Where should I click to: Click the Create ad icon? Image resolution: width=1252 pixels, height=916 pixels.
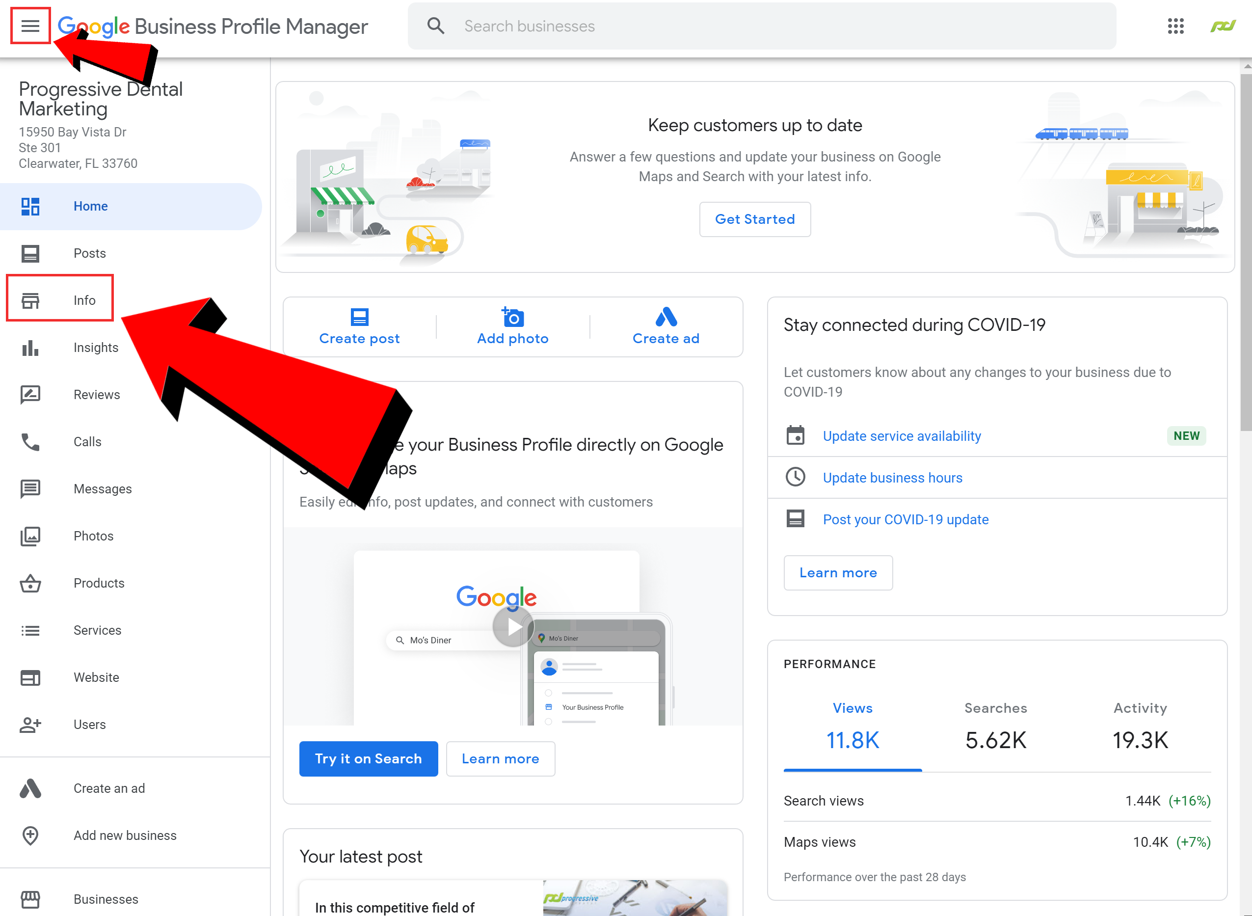pyautogui.click(x=666, y=317)
